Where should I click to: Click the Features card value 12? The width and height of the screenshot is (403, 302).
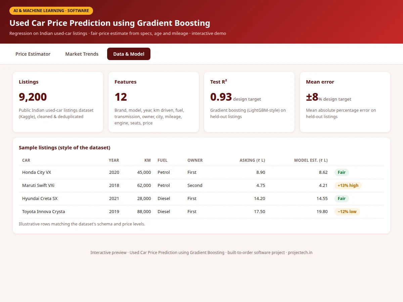(x=121, y=97)
